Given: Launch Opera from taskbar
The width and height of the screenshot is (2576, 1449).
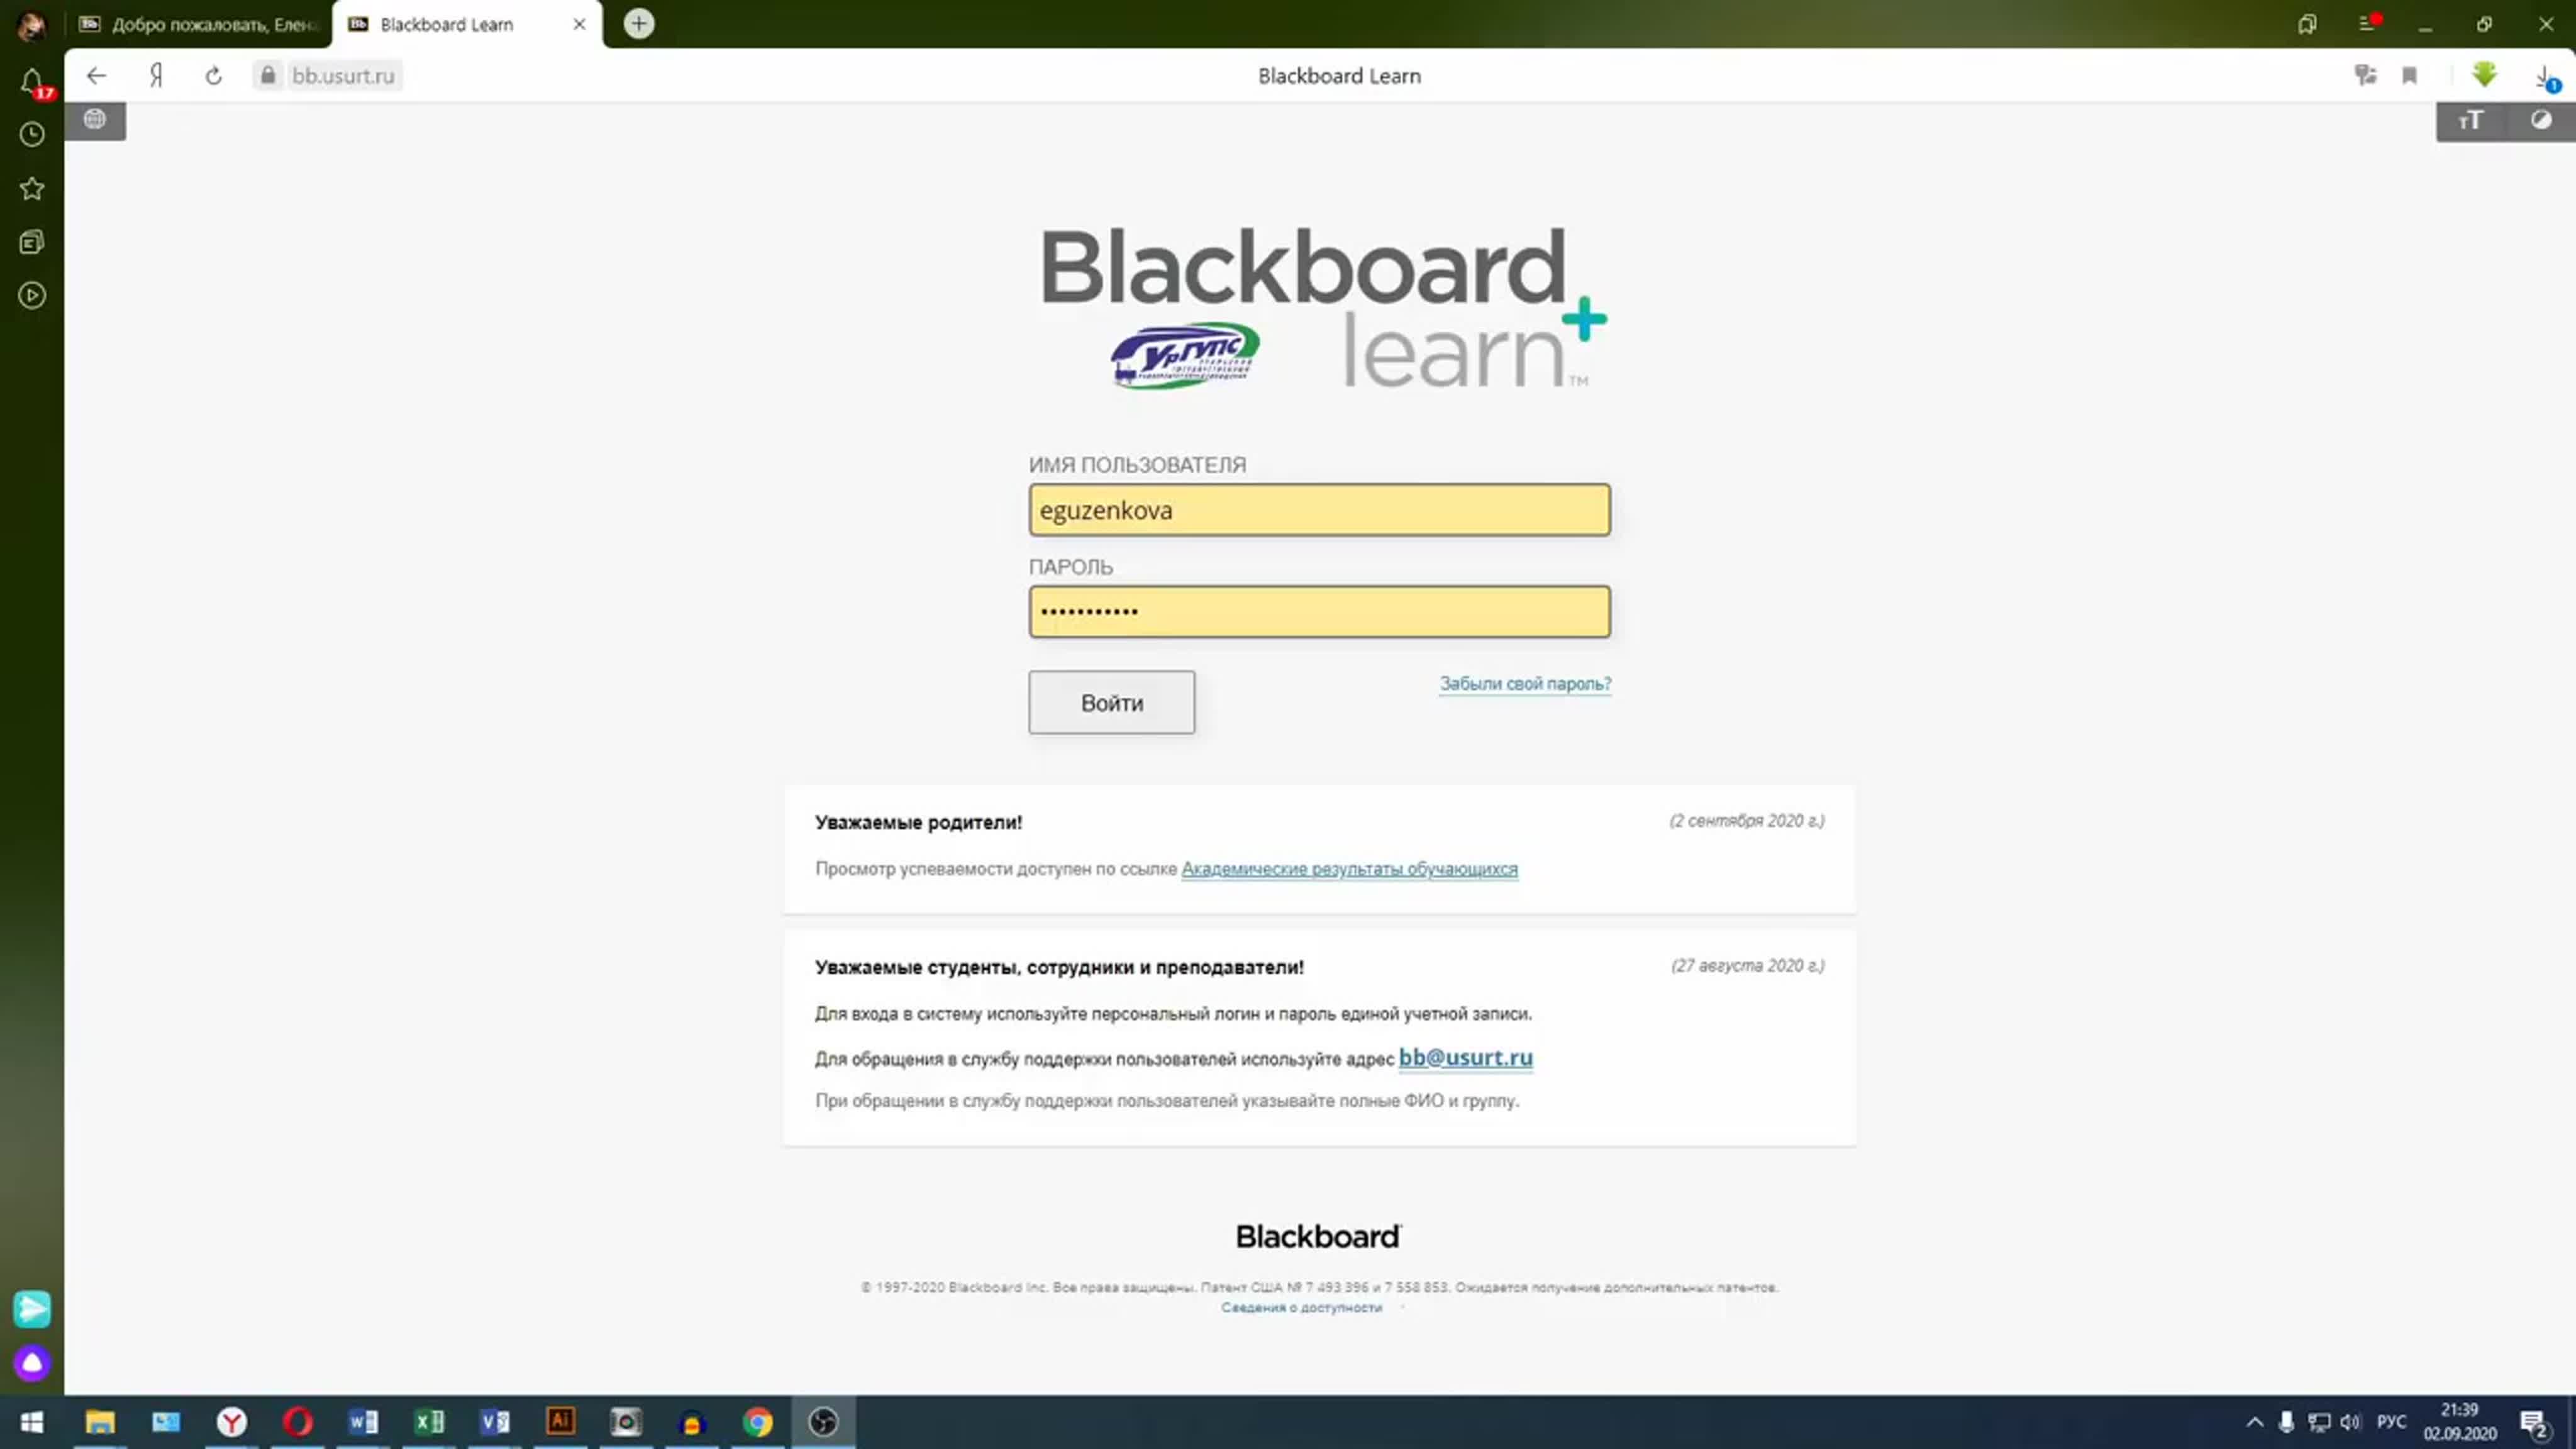Looking at the screenshot, I should pos(297,1421).
